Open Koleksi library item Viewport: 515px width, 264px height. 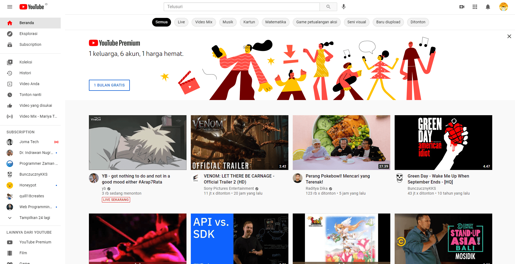point(30,62)
